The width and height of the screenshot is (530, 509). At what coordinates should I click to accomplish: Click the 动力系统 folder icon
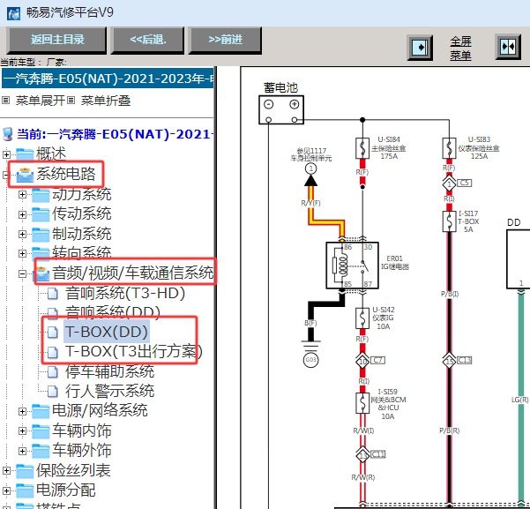(x=41, y=195)
